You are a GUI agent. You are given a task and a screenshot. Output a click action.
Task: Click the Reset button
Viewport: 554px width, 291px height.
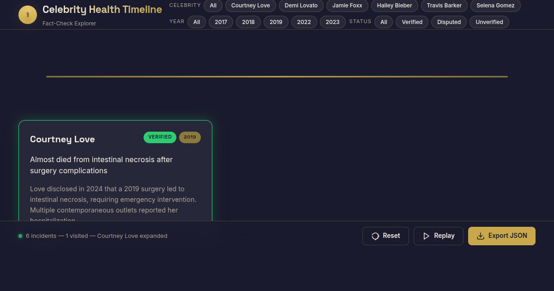pos(385,236)
